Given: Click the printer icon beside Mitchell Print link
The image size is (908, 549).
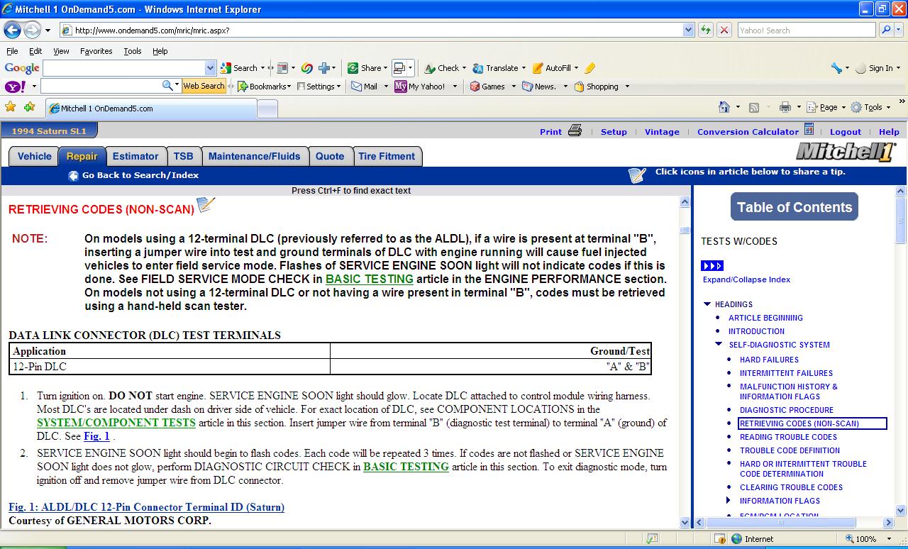Looking at the screenshot, I should pyautogui.click(x=575, y=131).
